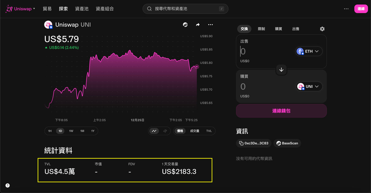Open the ETH token selector dropdown
The width and height of the screenshot is (371, 193).
tap(309, 51)
